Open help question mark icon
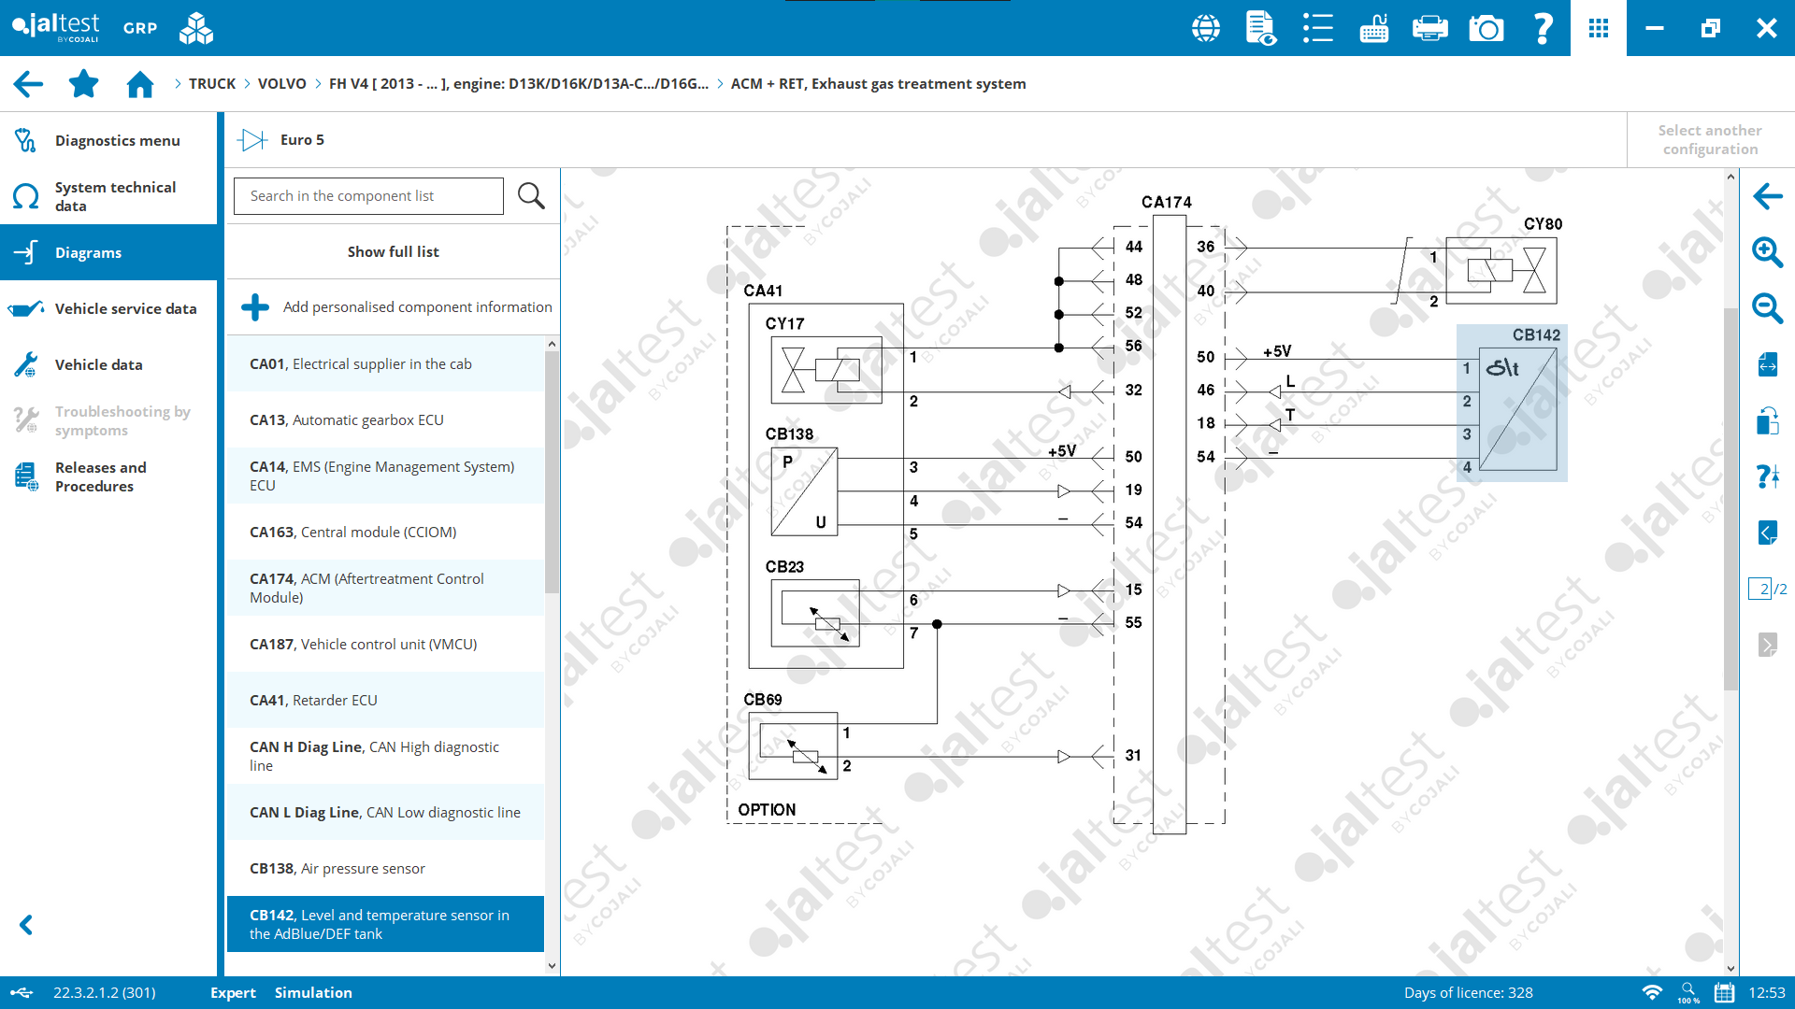This screenshot has height=1009, width=1795. (1543, 28)
